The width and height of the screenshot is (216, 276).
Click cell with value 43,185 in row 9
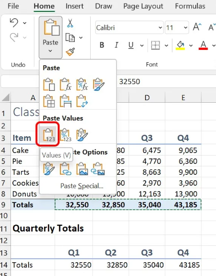(183, 205)
